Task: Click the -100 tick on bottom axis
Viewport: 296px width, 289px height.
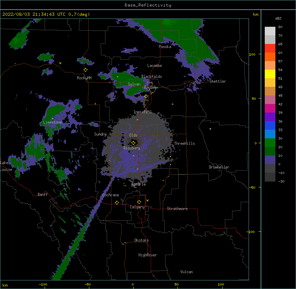Action: click(x=43, y=284)
